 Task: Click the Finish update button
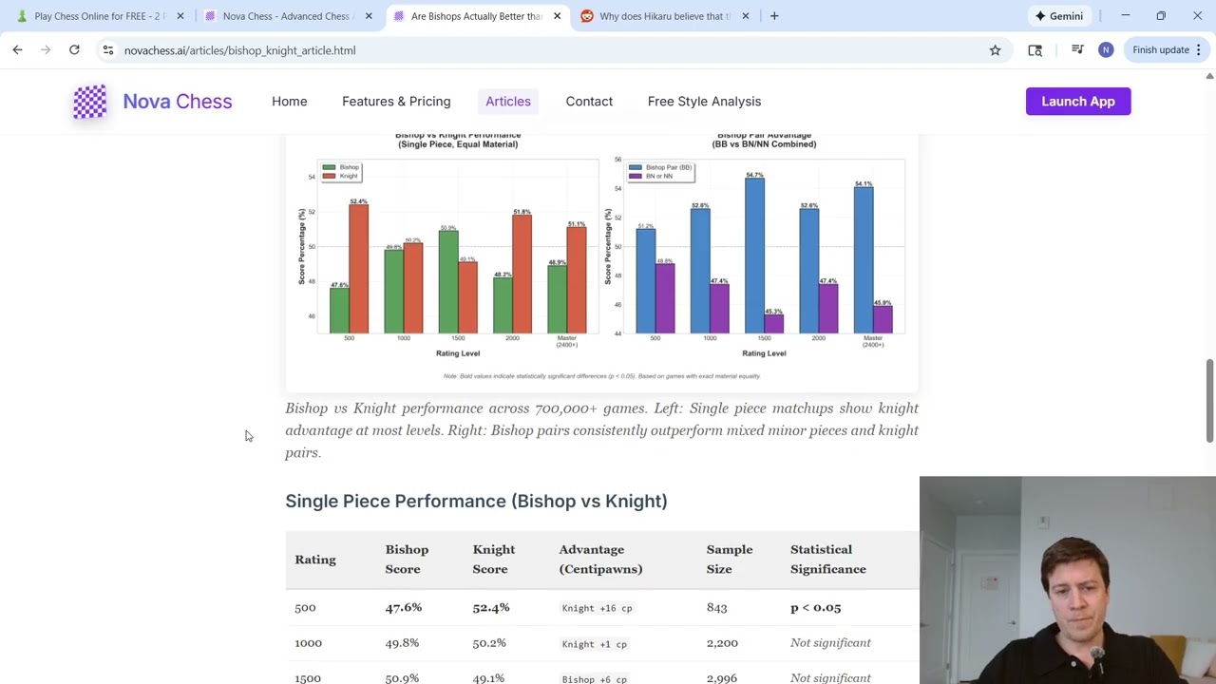click(1160, 49)
